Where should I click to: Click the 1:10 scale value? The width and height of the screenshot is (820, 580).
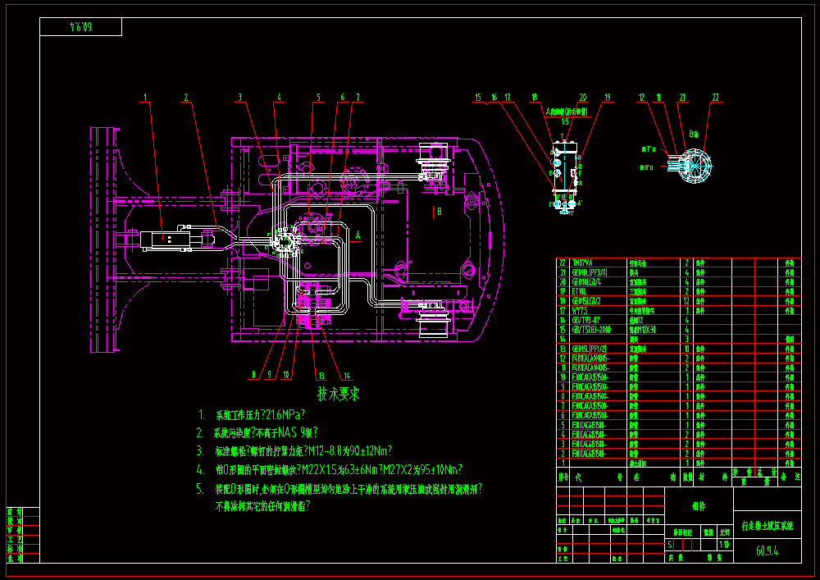(x=725, y=545)
